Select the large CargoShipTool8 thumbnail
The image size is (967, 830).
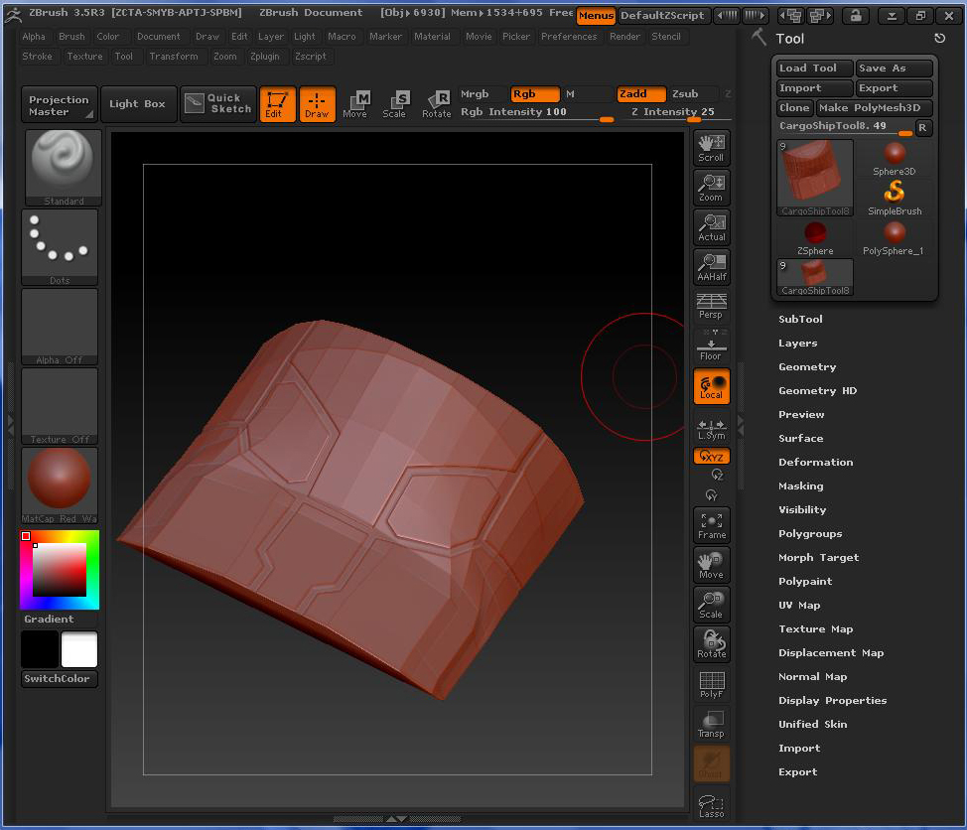pos(815,178)
